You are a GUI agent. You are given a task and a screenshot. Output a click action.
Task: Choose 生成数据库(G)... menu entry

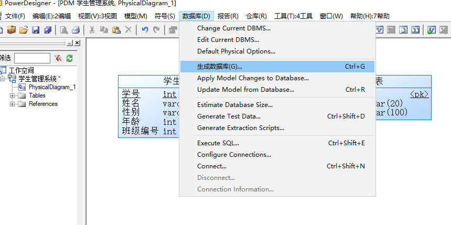pos(277,67)
